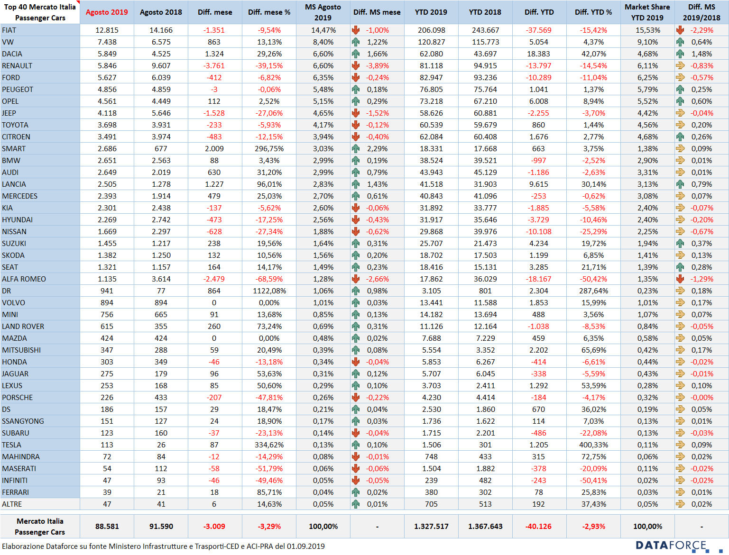The image size is (729, 555).
Task: Click the yellow sideways arrow in FERRARI's Diff. MS 2019/2018 cell
Action: coord(680,492)
